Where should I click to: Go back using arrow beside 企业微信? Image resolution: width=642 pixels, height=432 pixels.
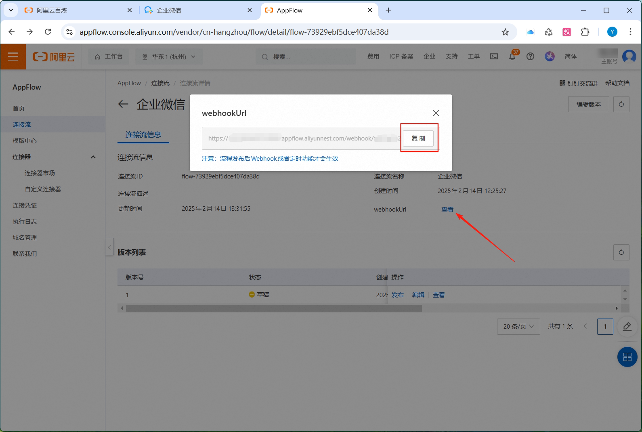(x=123, y=104)
